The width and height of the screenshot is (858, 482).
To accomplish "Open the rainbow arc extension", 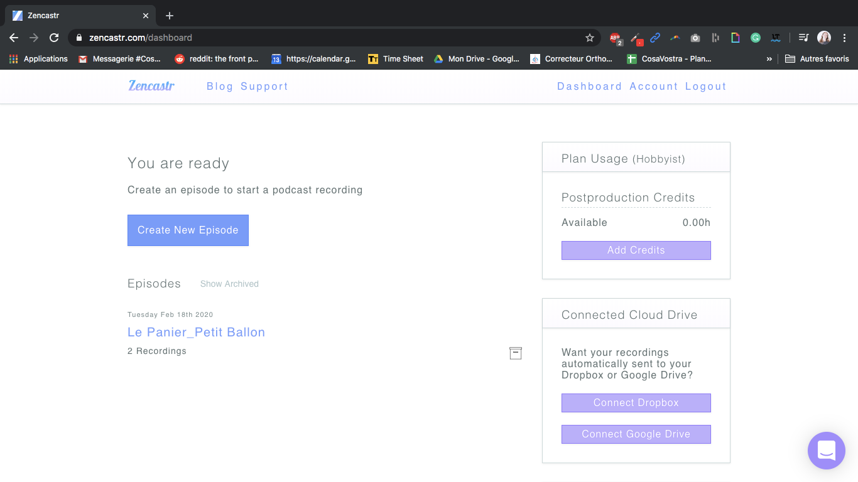I will tap(675, 38).
